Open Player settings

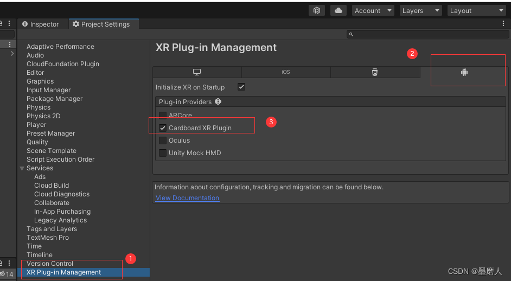pos(36,125)
